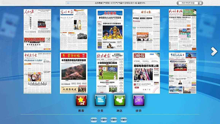Click the 分类 label
Screen dimensions: 220x124
pyautogui.click(x=100, y=111)
